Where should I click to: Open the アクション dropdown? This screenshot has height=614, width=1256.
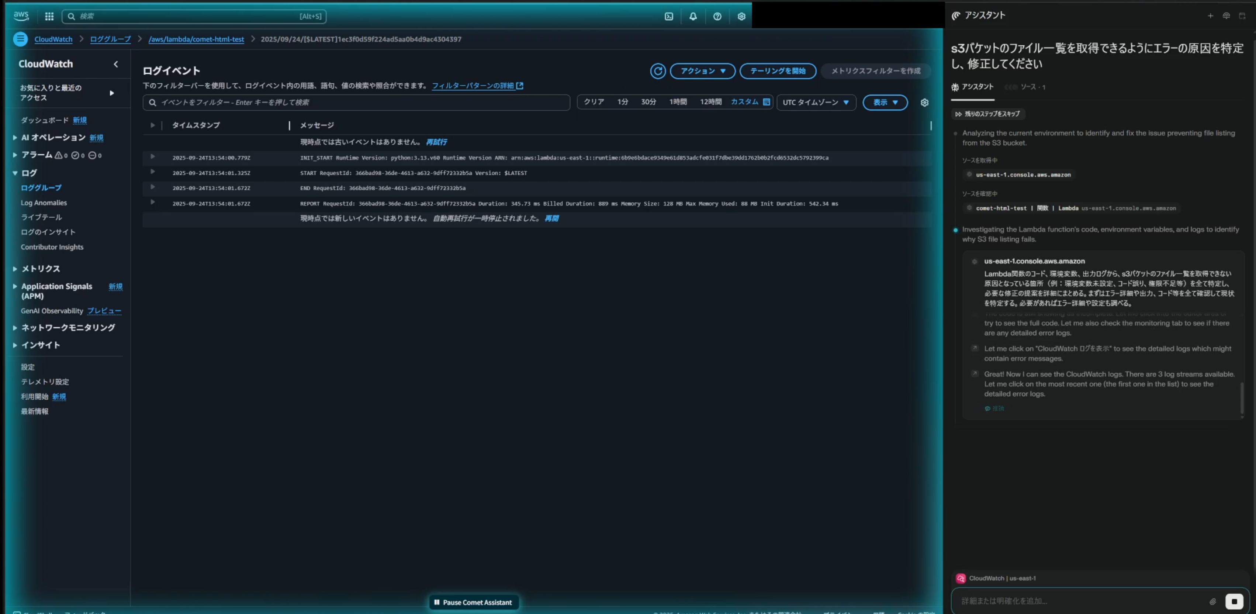click(x=703, y=71)
